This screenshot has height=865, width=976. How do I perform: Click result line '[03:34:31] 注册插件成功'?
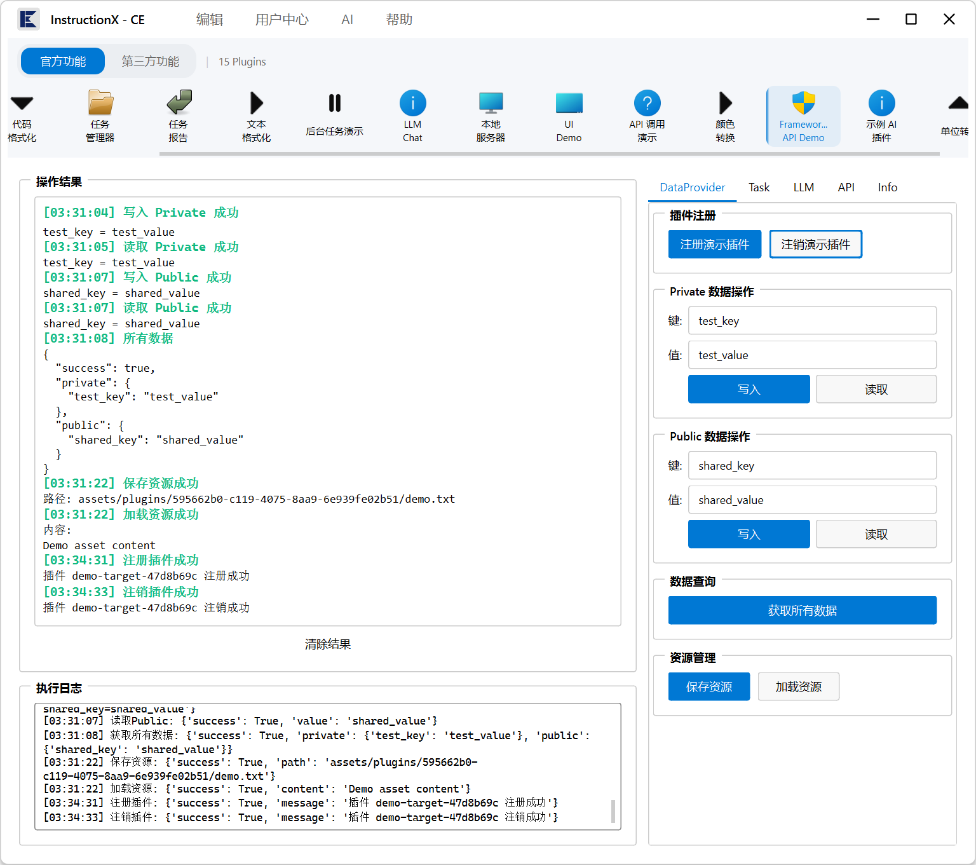coord(121,560)
